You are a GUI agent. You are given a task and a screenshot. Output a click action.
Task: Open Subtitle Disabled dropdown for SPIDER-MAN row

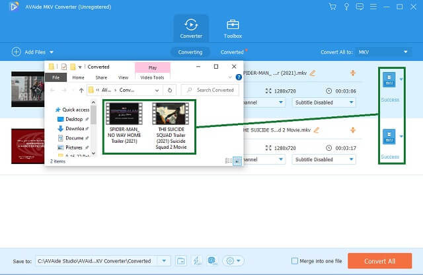[x=324, y=102]
